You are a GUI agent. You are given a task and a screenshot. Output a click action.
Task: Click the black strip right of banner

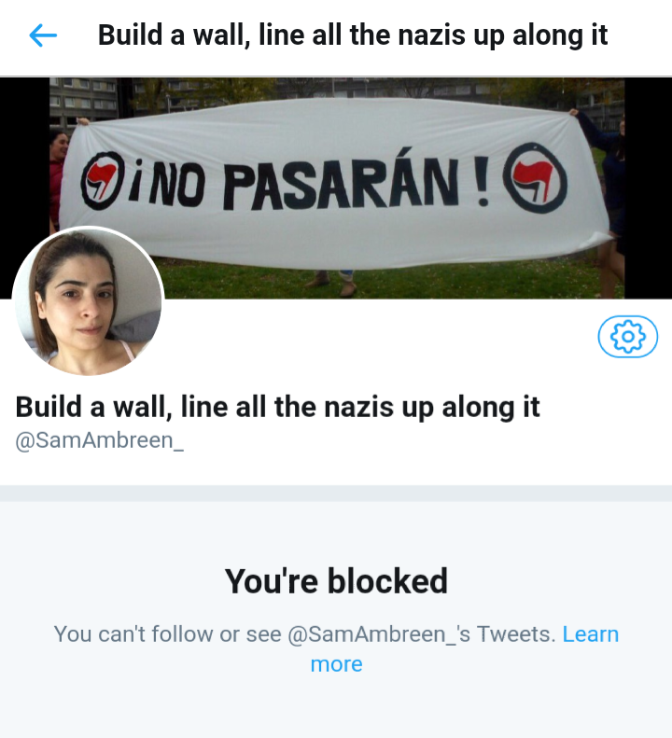click(x=648, y=188)
